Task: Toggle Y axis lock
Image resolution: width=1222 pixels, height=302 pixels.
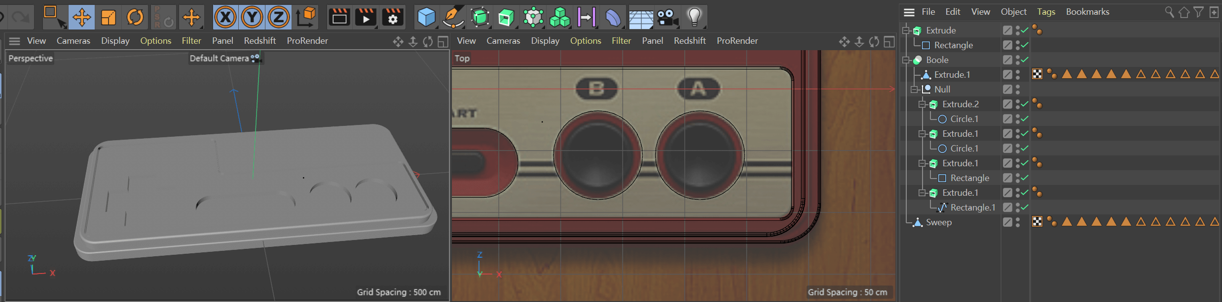Action: (252, 17)
